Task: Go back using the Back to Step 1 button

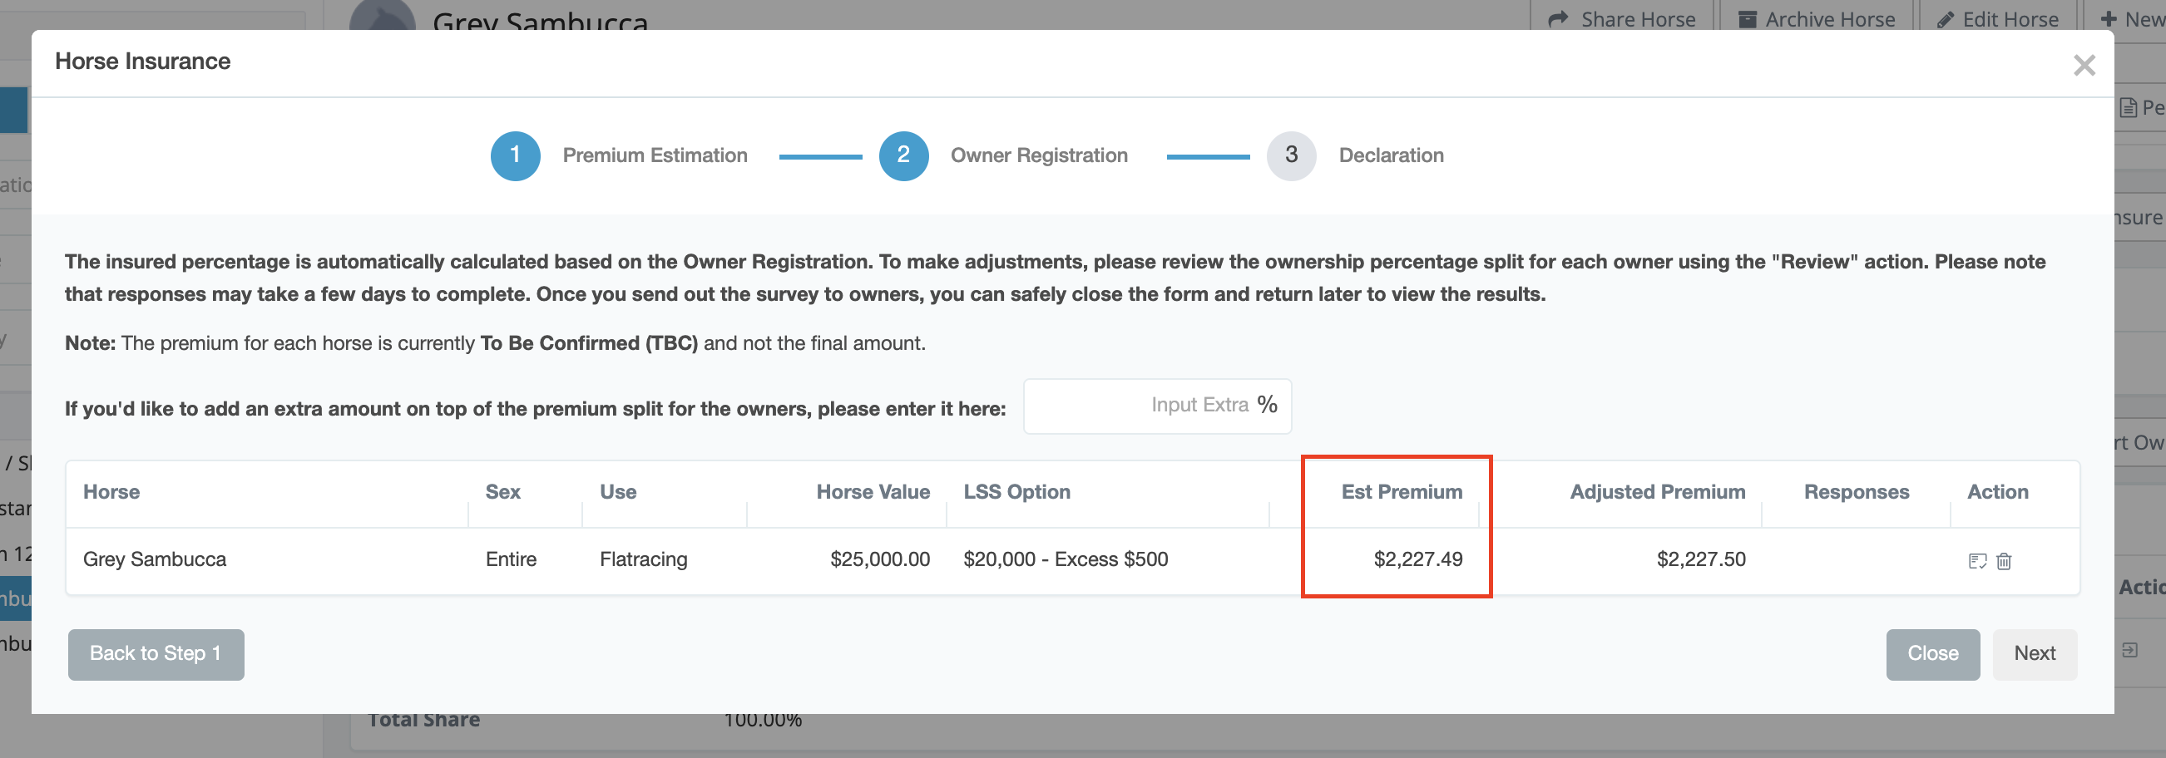Action: click(156, 654)
